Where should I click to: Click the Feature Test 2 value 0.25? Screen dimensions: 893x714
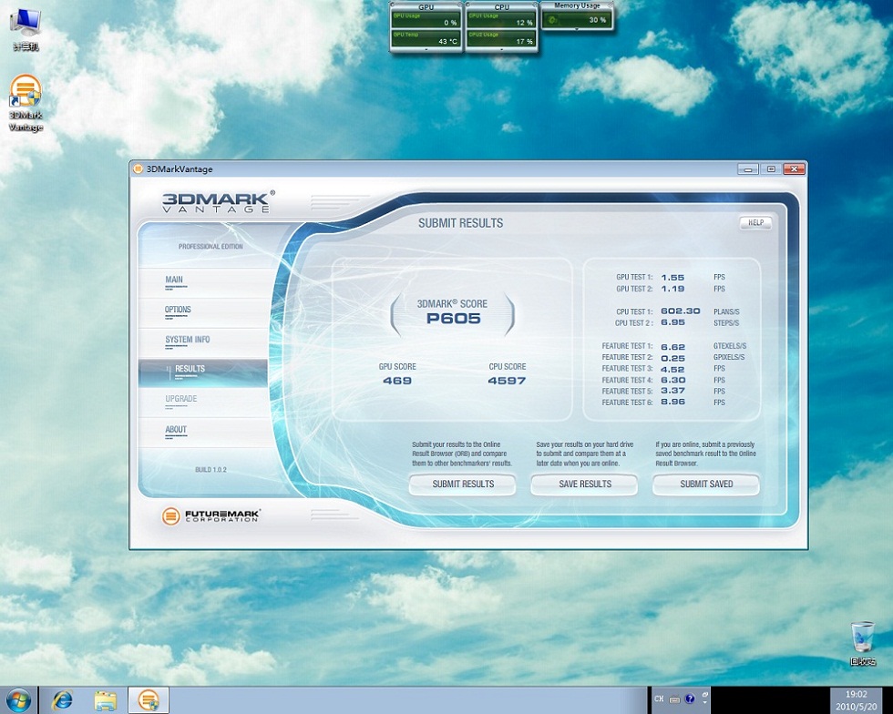(x=672, y=358)
